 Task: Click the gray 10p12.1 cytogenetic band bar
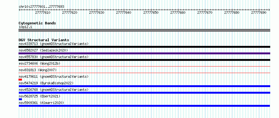(x=144, y=30)
